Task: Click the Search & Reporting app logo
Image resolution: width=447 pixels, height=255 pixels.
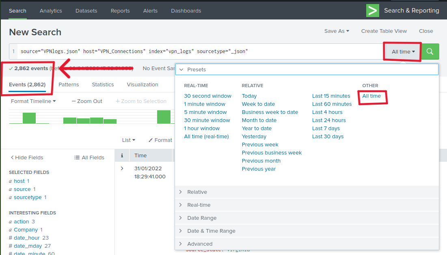Action: tap(372, 11)
